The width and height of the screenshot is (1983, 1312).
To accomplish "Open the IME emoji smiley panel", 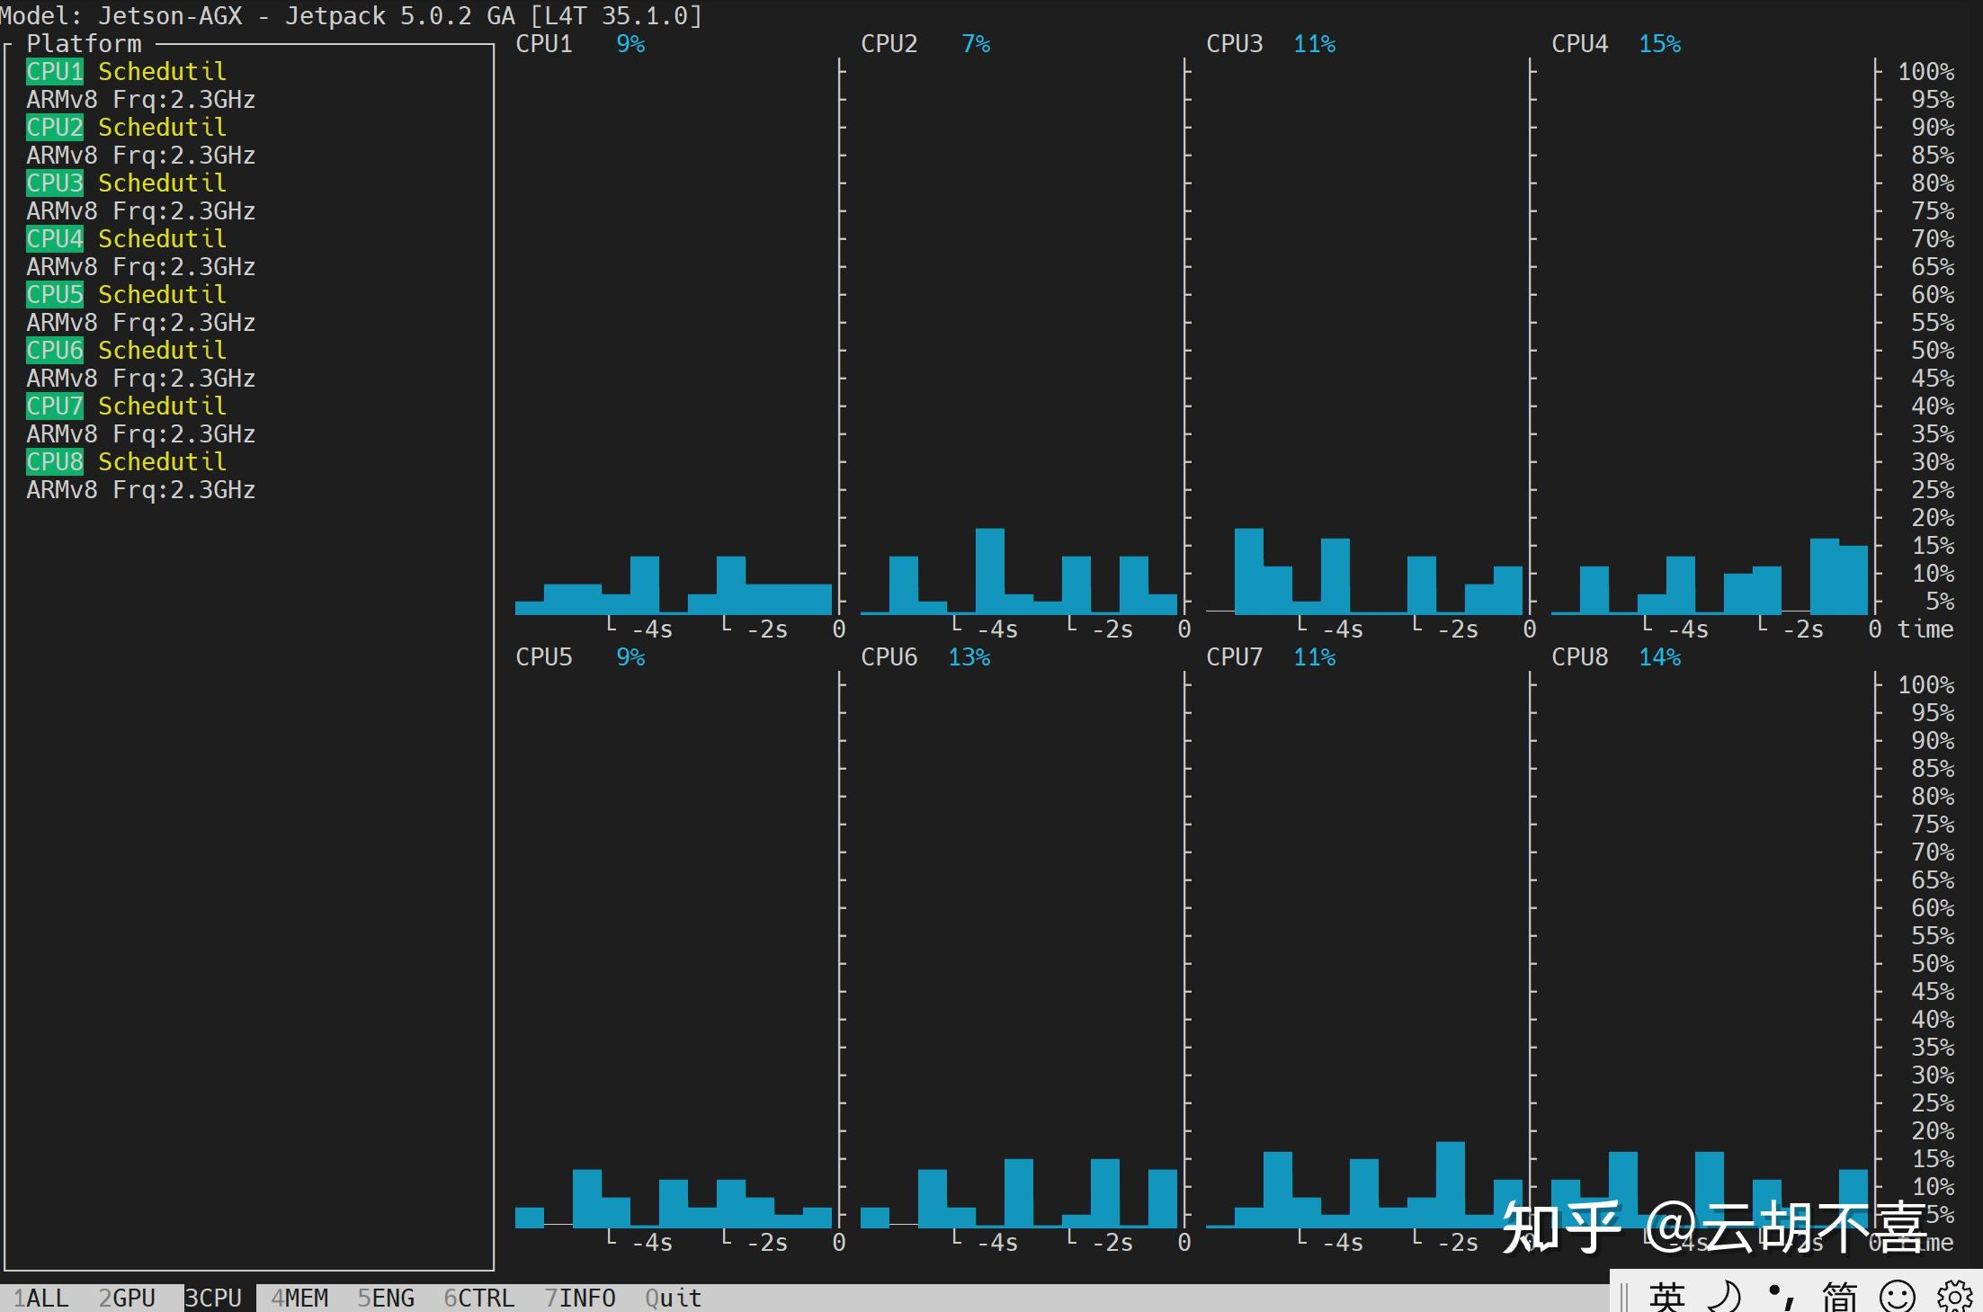I will (x=1897, y=1296).
